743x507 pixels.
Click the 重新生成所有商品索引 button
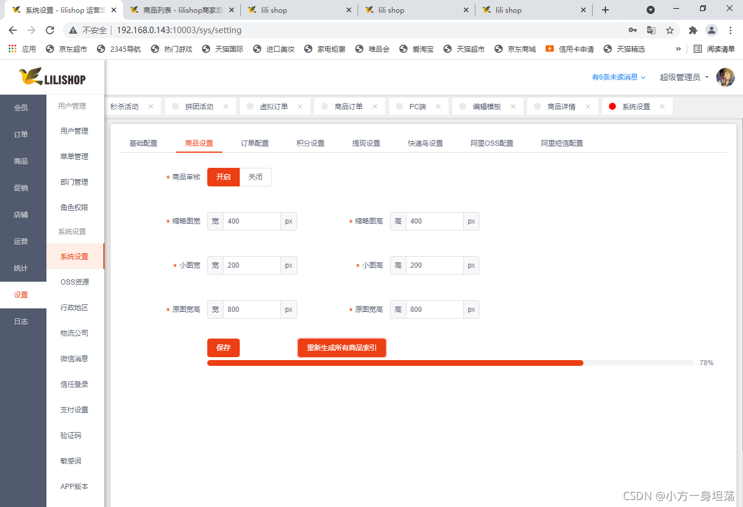[342, 348]
